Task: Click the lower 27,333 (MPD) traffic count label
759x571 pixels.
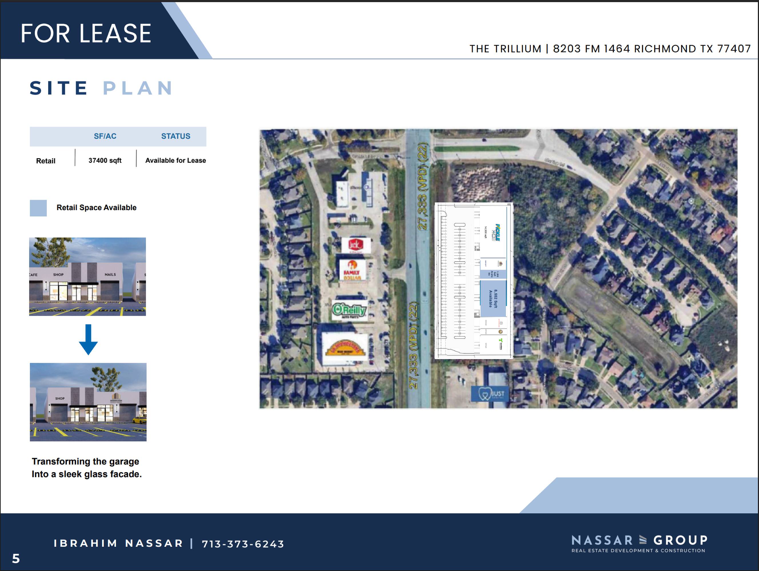Action: point(414,345)
